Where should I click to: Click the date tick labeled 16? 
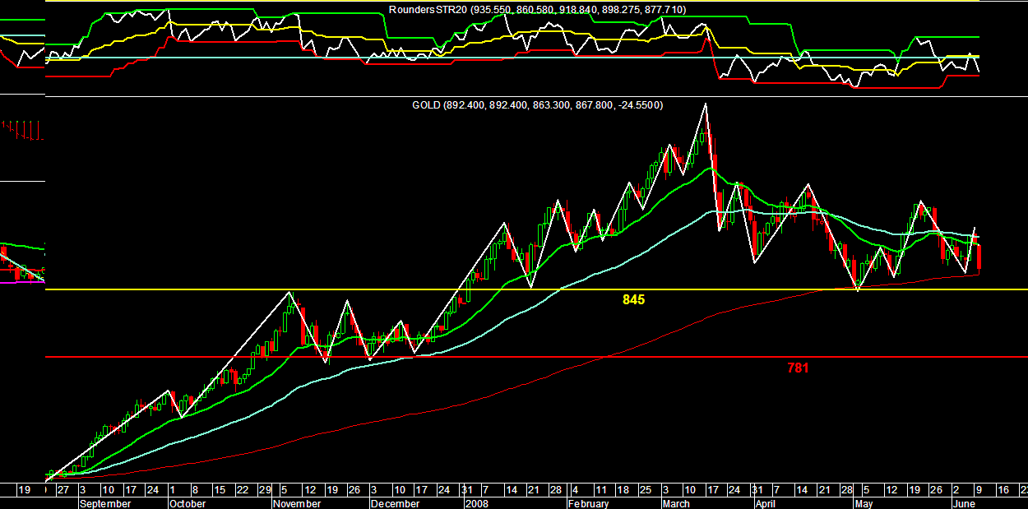(x=1002, y=490)
